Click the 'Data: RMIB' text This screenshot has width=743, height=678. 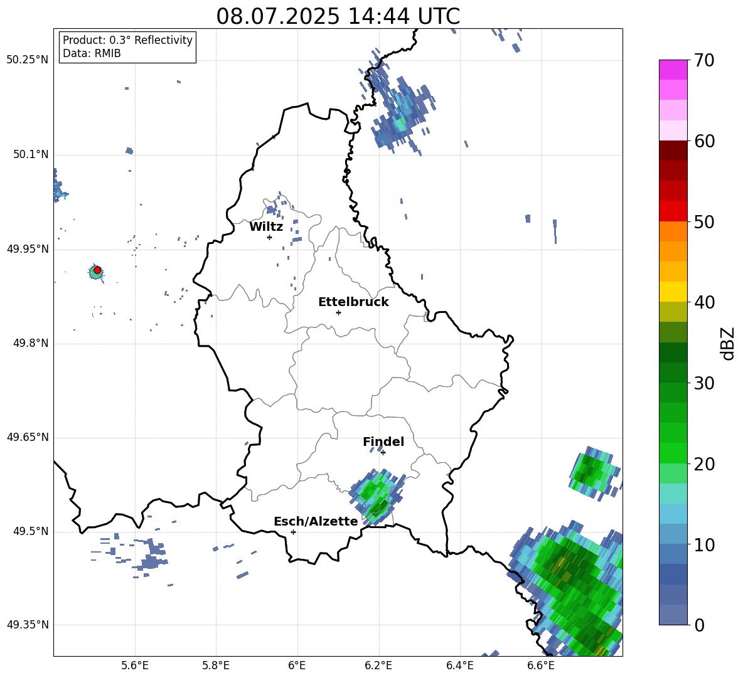[x=92, y=53]
